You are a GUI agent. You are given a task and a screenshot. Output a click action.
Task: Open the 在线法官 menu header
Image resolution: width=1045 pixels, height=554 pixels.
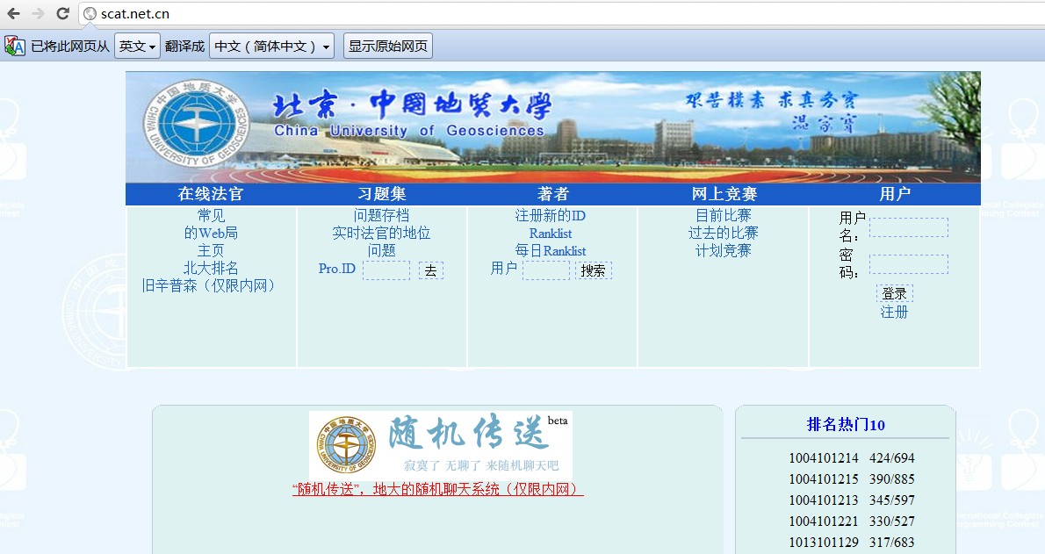[x=211, y=194]
